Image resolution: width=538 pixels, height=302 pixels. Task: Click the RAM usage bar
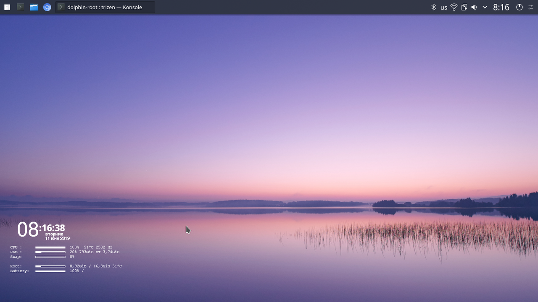click(x=50, y=252)
